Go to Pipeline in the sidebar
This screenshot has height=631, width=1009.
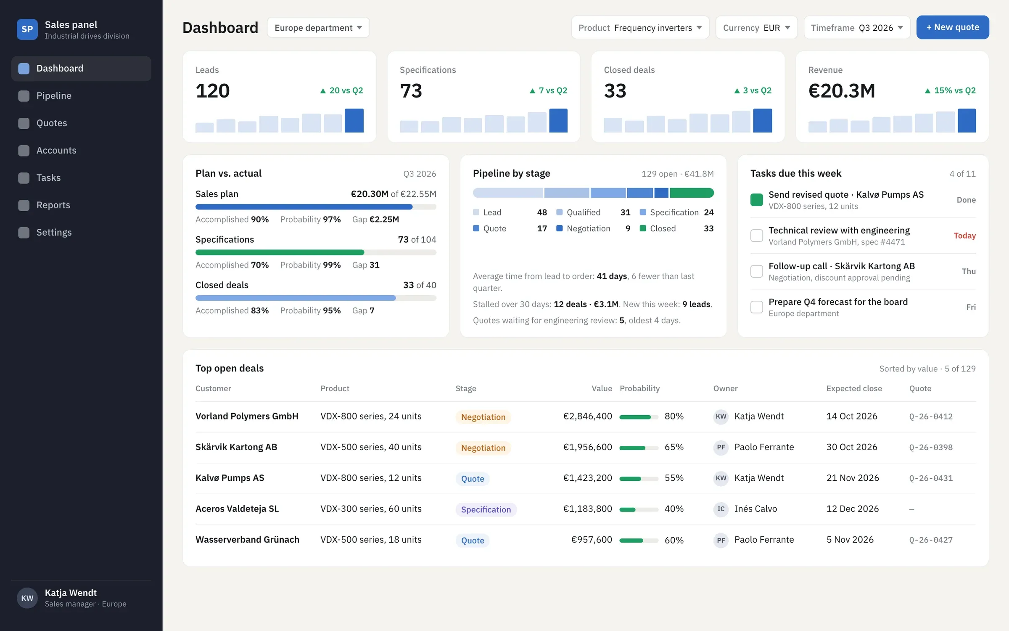tap(81, 96)
